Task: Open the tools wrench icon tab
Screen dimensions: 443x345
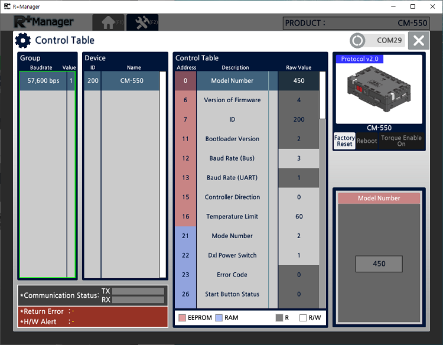Action: [142, 22]
